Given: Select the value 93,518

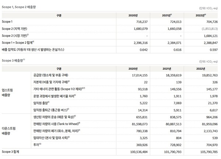Looking at the screenshot, I should [143, 89].
